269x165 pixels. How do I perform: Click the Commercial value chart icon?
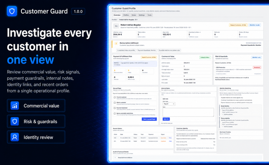15,106
